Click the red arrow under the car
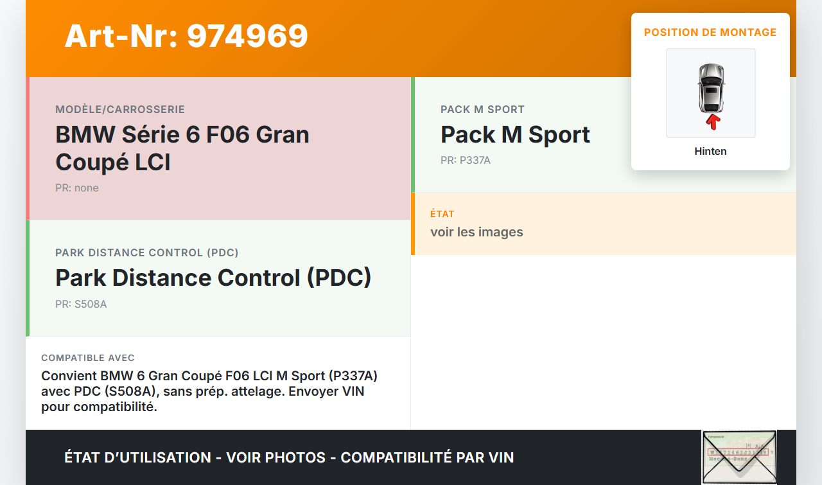Image resolution: width=822 pixels, height=485 pixels. pyautogui.click(x=712, y=121)
